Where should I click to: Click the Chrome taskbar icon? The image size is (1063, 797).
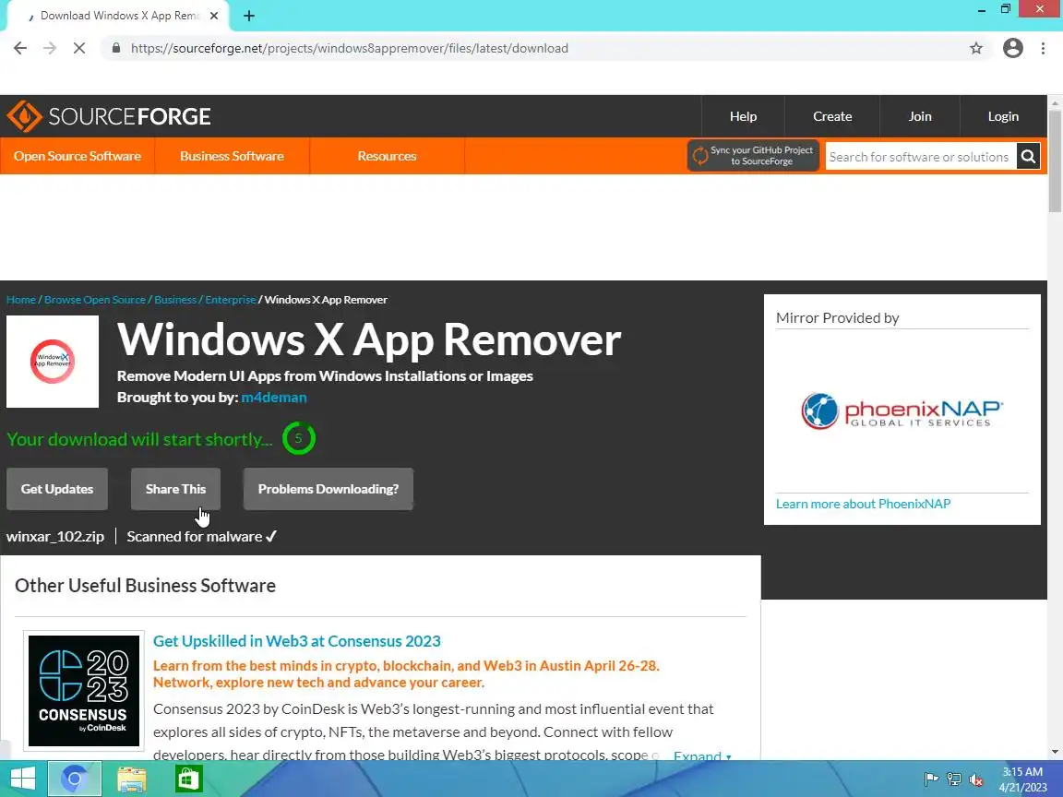75,779
